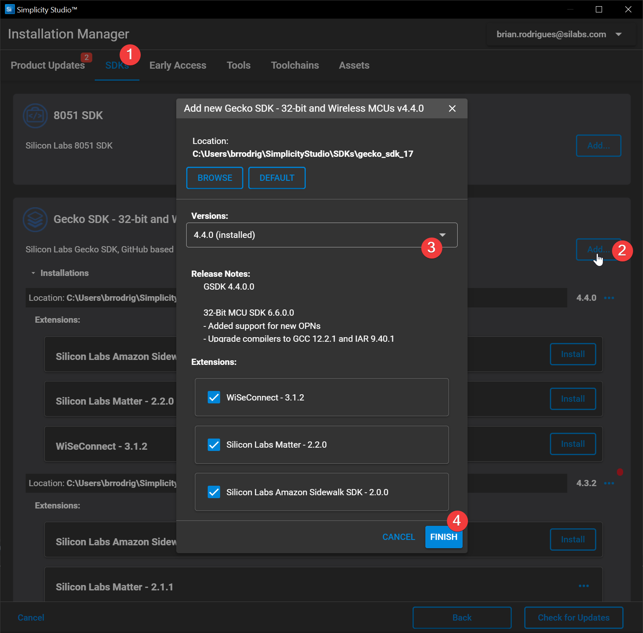Viewport: 643px width, 633px height.
Task: Click the Gecko SDK layers icon
Action: [x=35, y=219]
